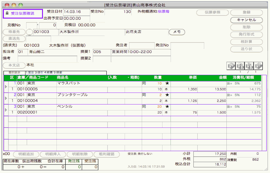Click the 外税額通知 value 伝票毎
Screen dimensions: 270x173
(x=164, y=11)
